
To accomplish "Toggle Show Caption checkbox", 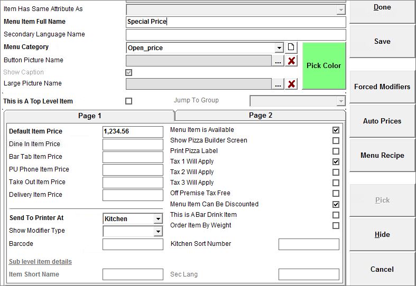I will click(x=128, y=72).
